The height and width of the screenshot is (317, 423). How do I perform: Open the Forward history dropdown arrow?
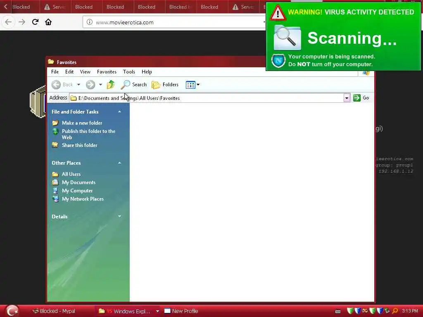[100, 85]
